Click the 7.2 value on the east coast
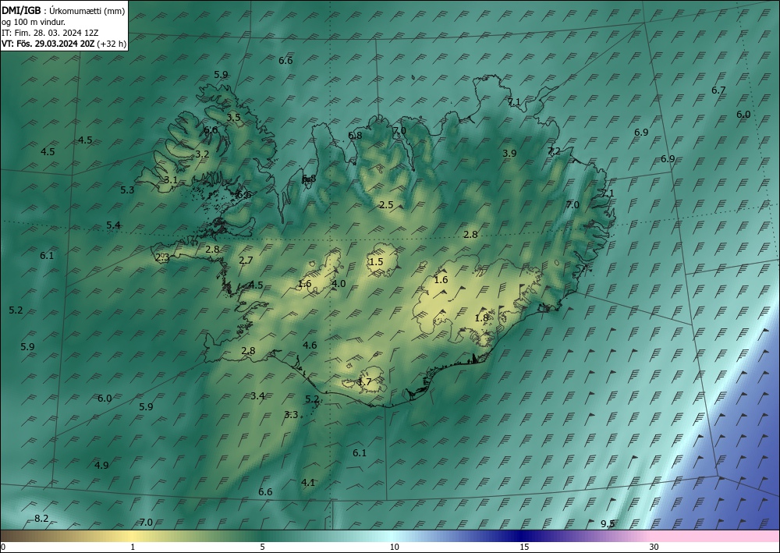 (554, 151)
